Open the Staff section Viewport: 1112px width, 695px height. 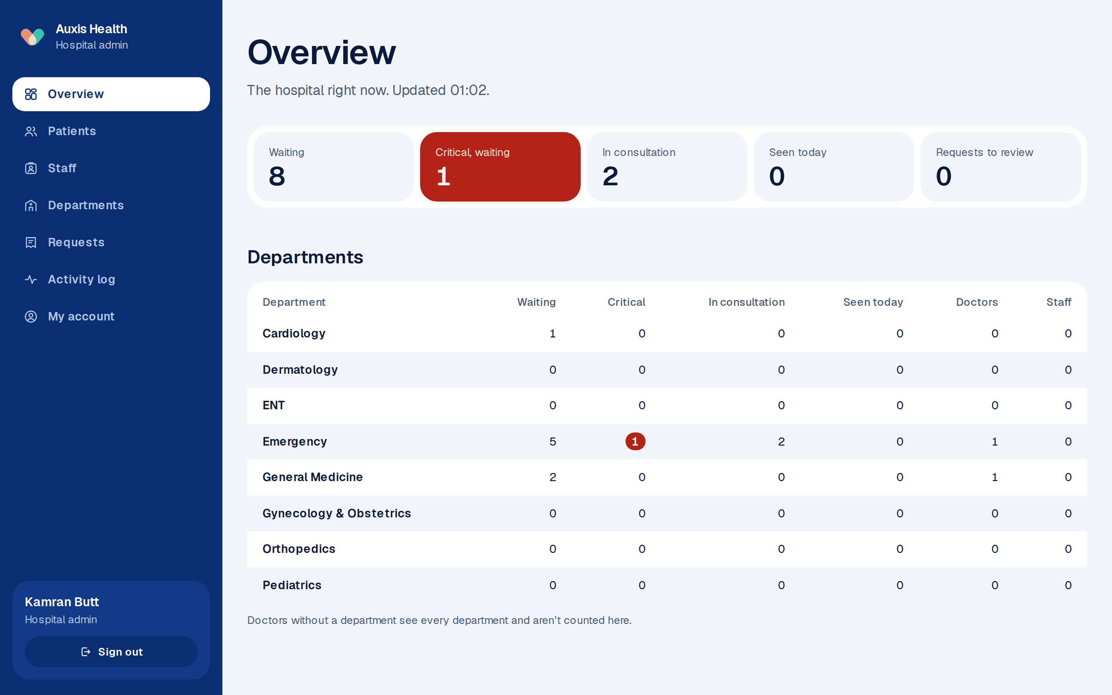(x=111, y=168)
